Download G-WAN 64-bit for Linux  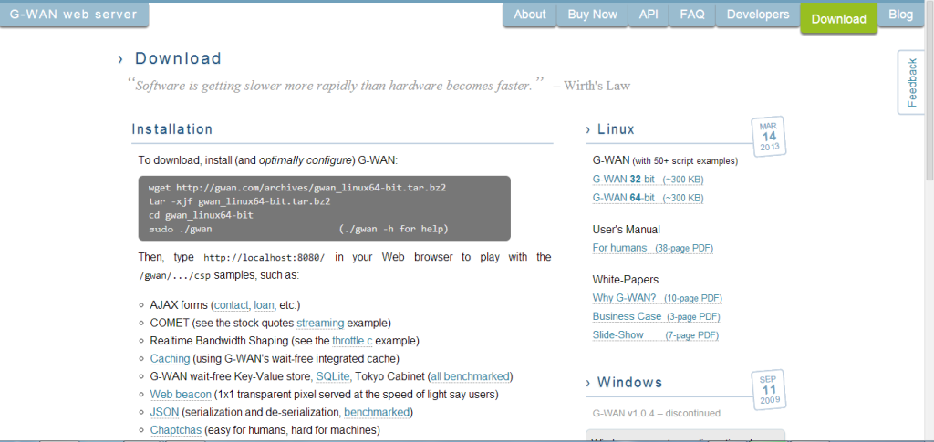tap(649, 198)
